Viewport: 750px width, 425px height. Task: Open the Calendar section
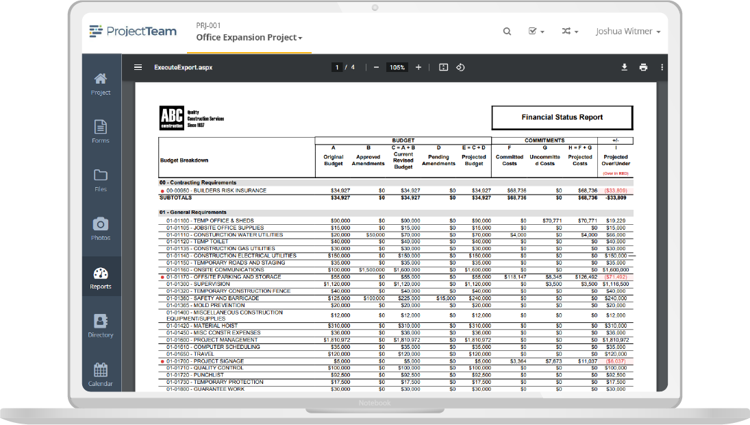click(x=100, y=372)
